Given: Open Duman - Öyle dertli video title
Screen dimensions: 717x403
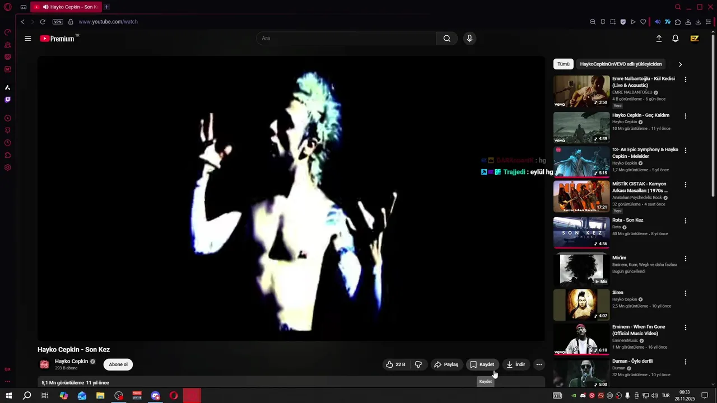Looking at the screenshot, I should click(632, 361).
